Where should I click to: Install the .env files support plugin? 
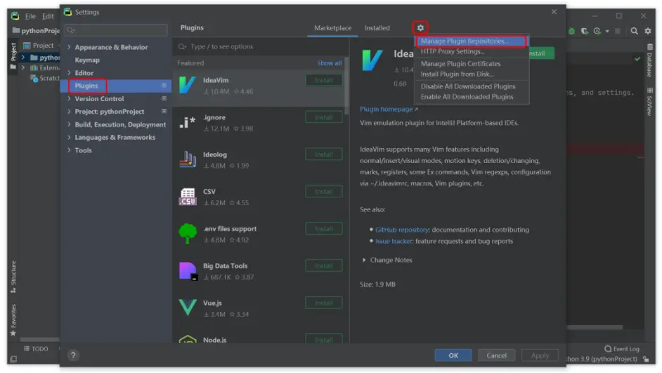pos(324,229)
